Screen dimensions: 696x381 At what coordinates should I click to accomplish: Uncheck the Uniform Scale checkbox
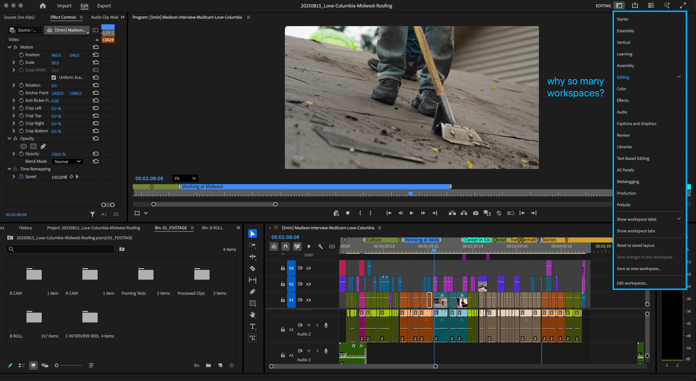[x=54, y=78]
